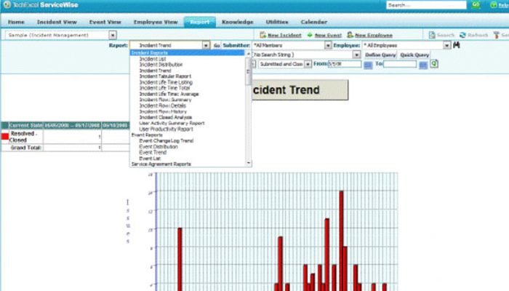Select Event Trend in report list
Viewport: 509px width, 291px height.
(x=153, y=152)
